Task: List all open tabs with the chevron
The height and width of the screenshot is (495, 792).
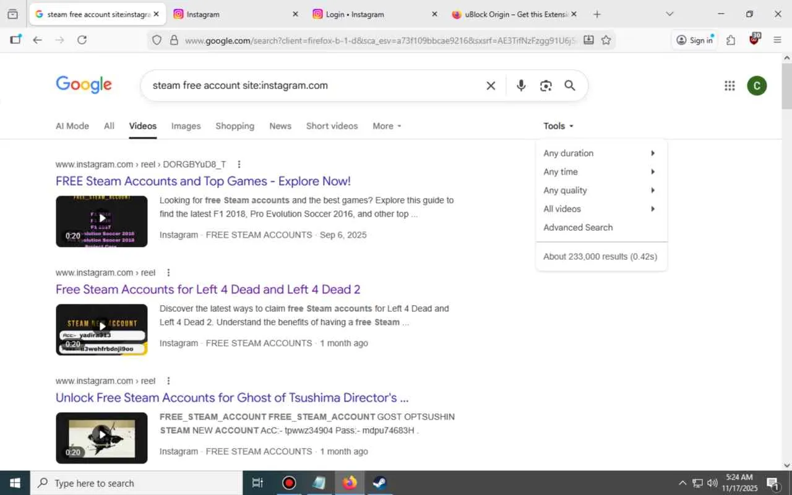Action: (669, 14)
